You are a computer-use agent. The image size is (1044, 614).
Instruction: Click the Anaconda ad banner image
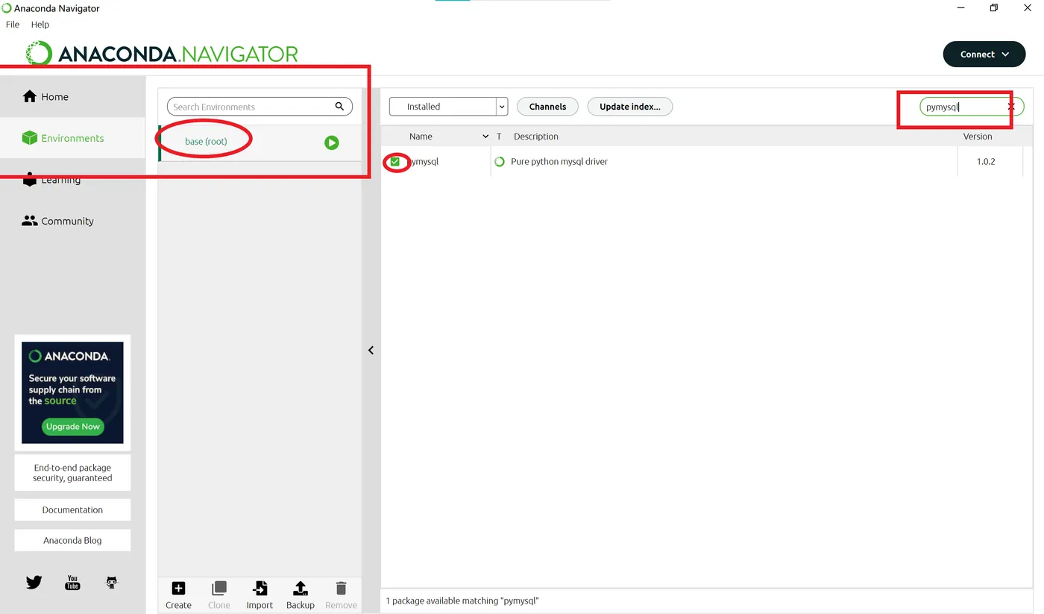(x=72, y=392)
